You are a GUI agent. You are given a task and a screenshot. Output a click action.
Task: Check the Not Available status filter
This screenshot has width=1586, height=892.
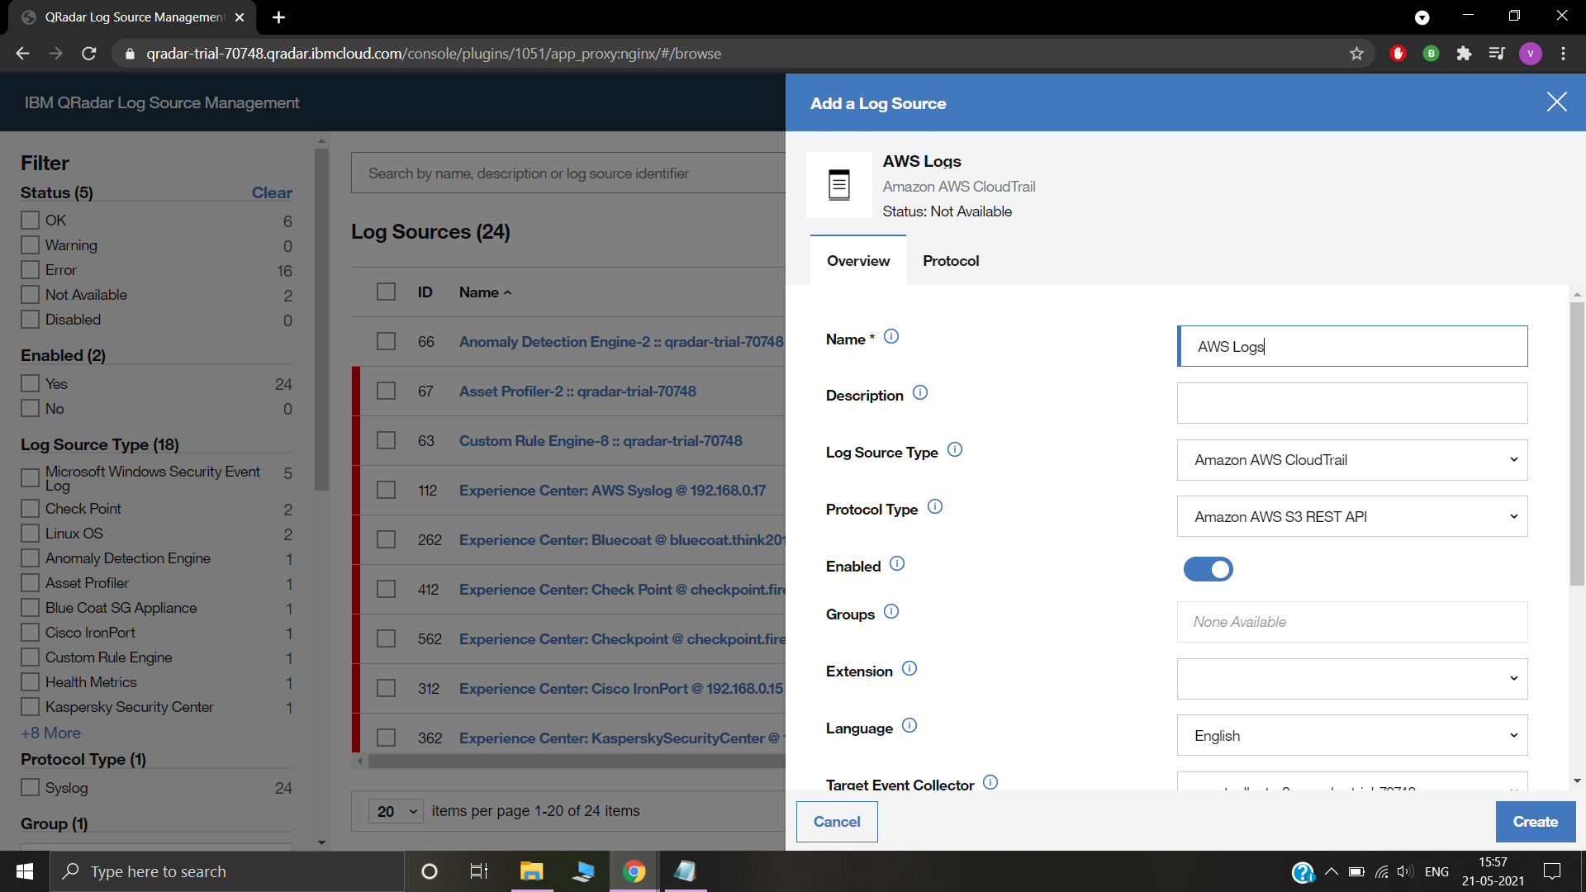(x=30, y=295)
